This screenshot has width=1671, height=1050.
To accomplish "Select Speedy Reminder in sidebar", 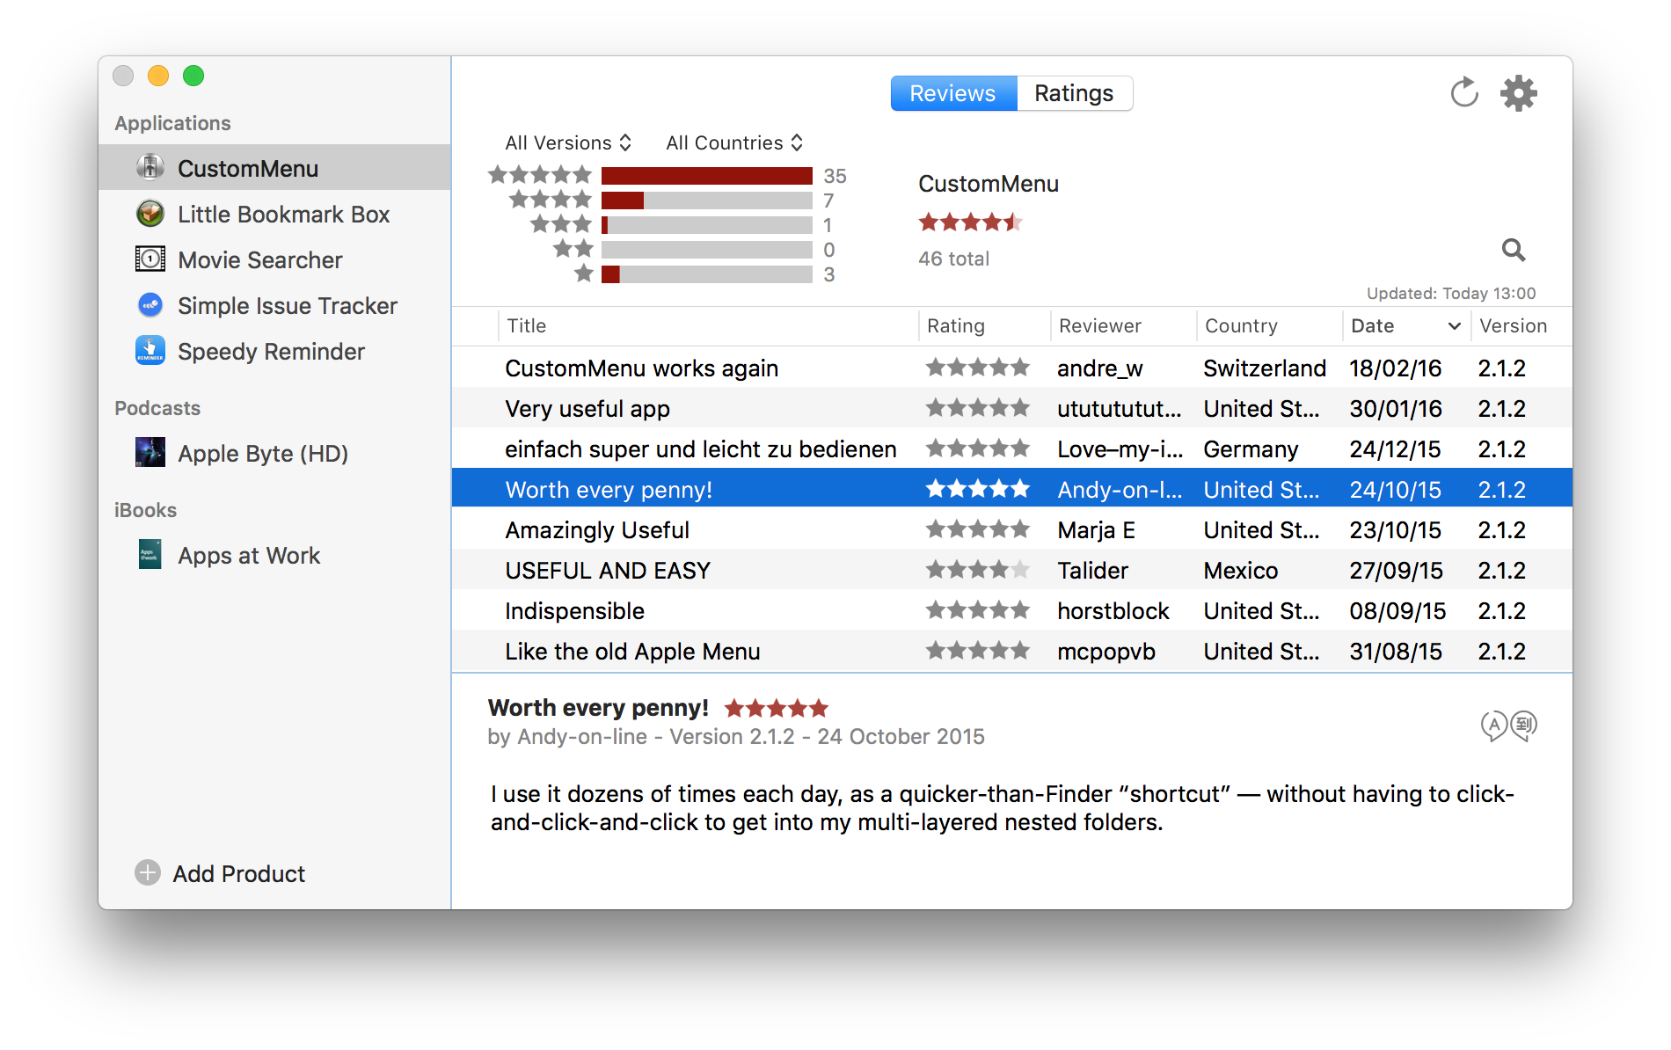I will [x=274, y=351].
